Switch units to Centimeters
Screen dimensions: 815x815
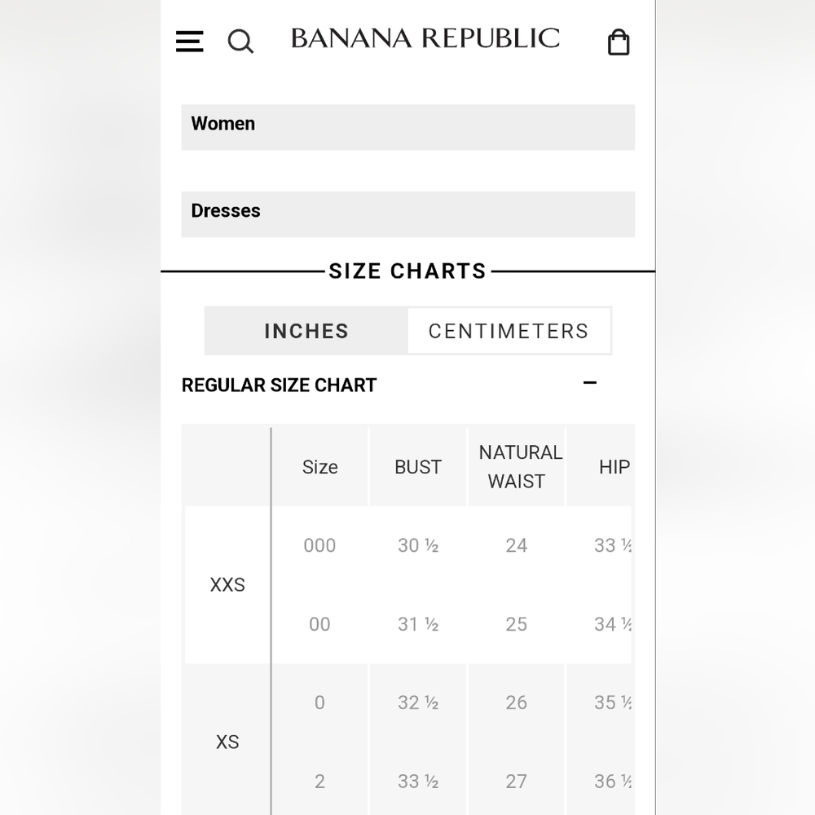(x=509, y=331)
